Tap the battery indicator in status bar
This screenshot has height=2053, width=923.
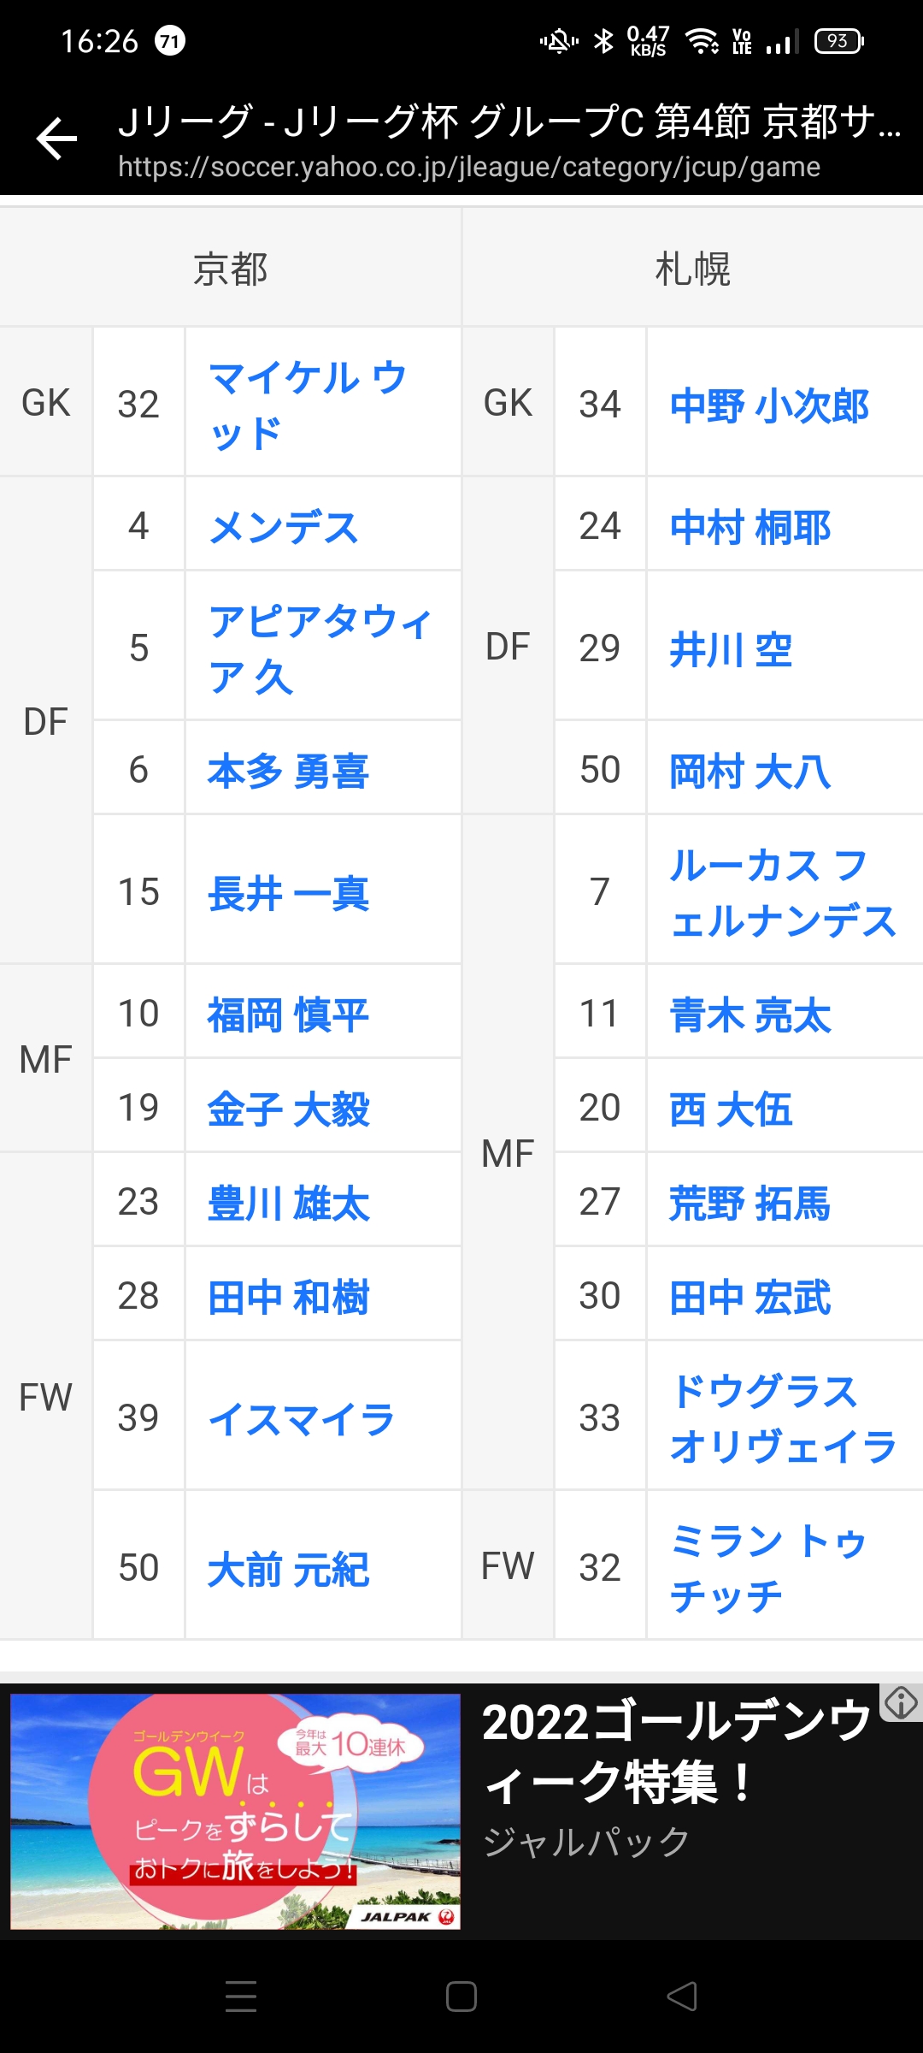pos(839,41)
